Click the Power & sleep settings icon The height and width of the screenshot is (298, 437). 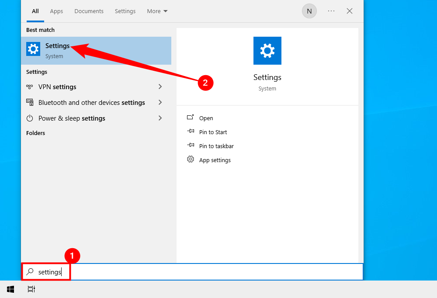click(29, 118)
